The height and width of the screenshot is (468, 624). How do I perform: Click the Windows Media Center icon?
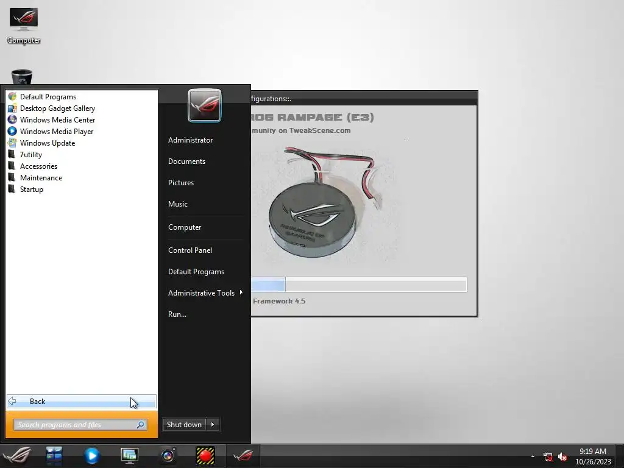click(x=12, y=119)
